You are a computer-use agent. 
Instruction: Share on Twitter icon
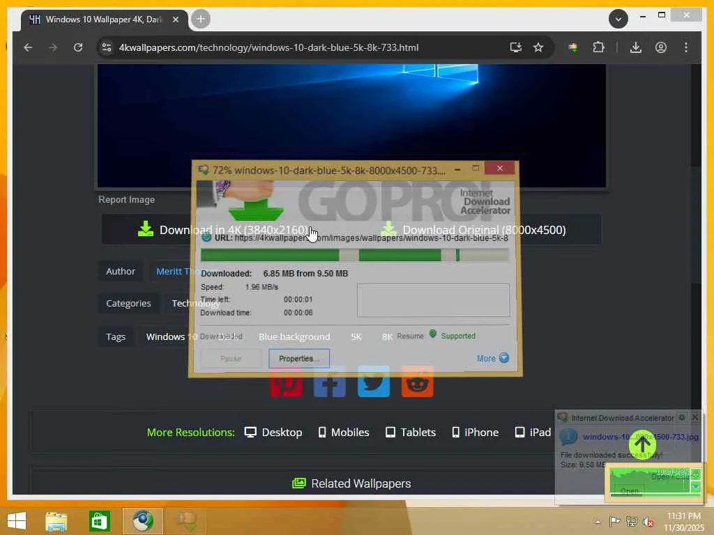click(x=374, y=382)
